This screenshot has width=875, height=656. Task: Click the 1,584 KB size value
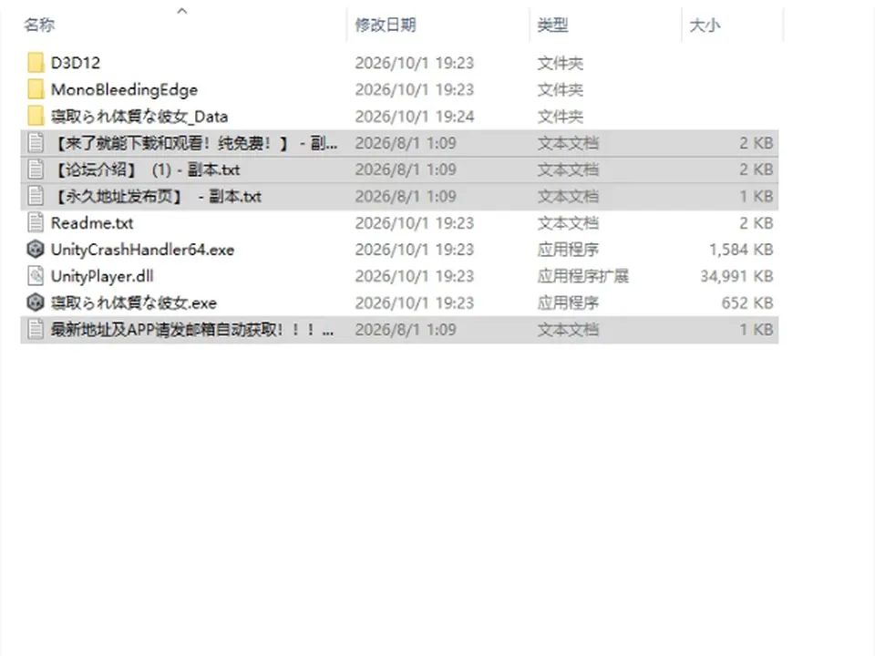coord(741,250)
